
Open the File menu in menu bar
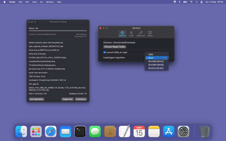20,2
